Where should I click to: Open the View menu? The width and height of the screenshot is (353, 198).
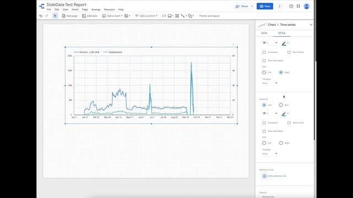pyautogui.click(x=65, y=10)
